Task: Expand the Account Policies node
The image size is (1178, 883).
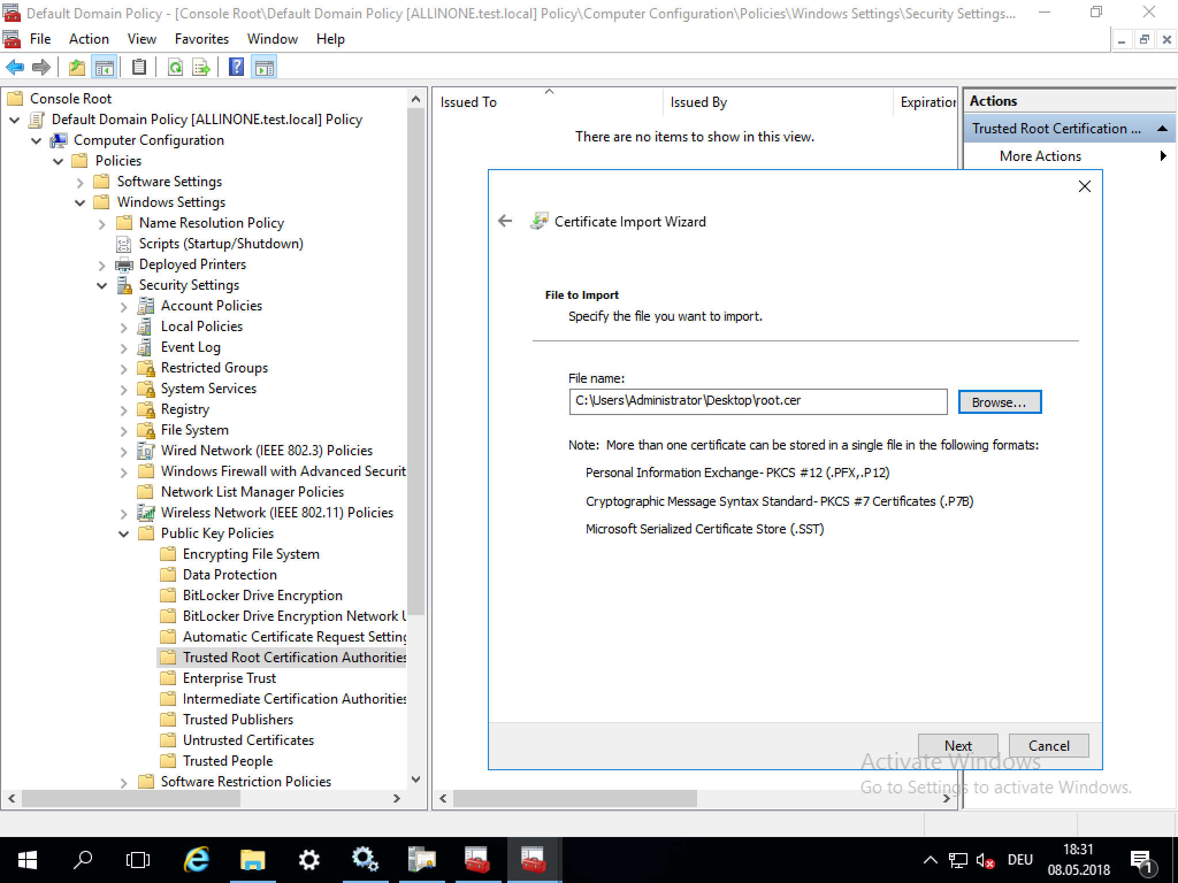Action: click(124, 306)
